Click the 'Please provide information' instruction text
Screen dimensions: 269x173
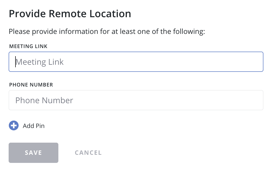tap(107, 32)
